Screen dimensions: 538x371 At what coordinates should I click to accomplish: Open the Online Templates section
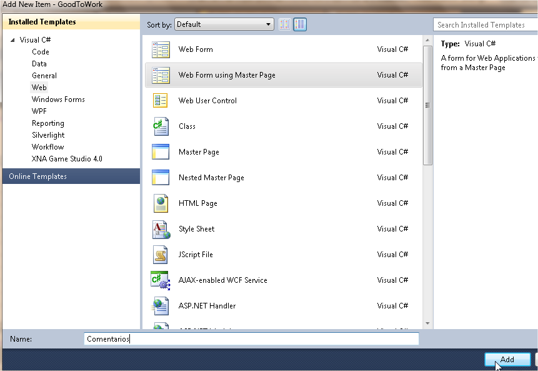click(x=71, y=176)
